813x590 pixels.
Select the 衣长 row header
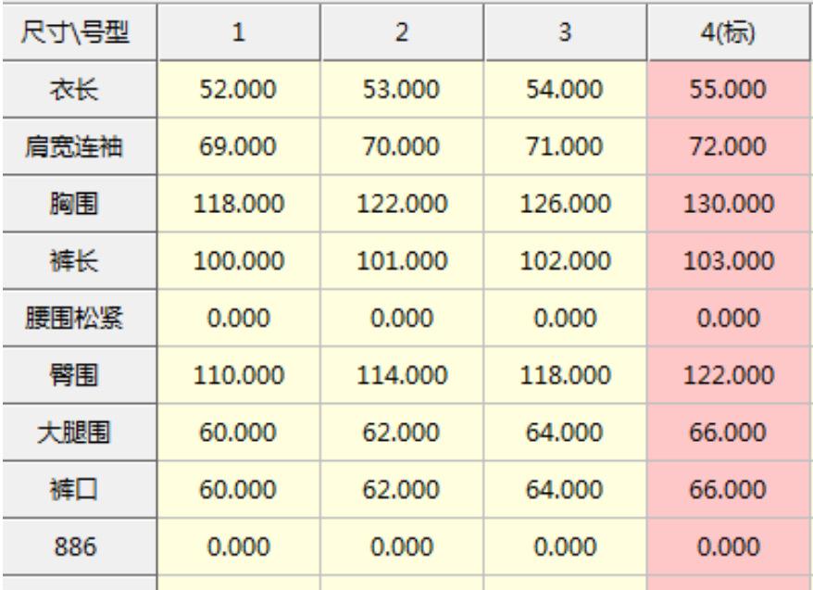[78, 91]
